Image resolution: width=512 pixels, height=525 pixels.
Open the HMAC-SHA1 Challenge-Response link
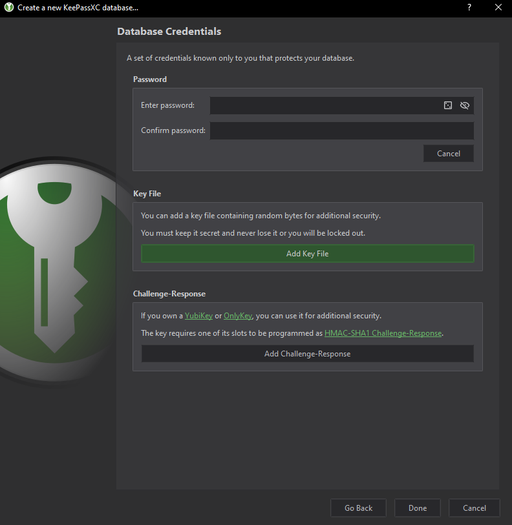coord(383,333)
